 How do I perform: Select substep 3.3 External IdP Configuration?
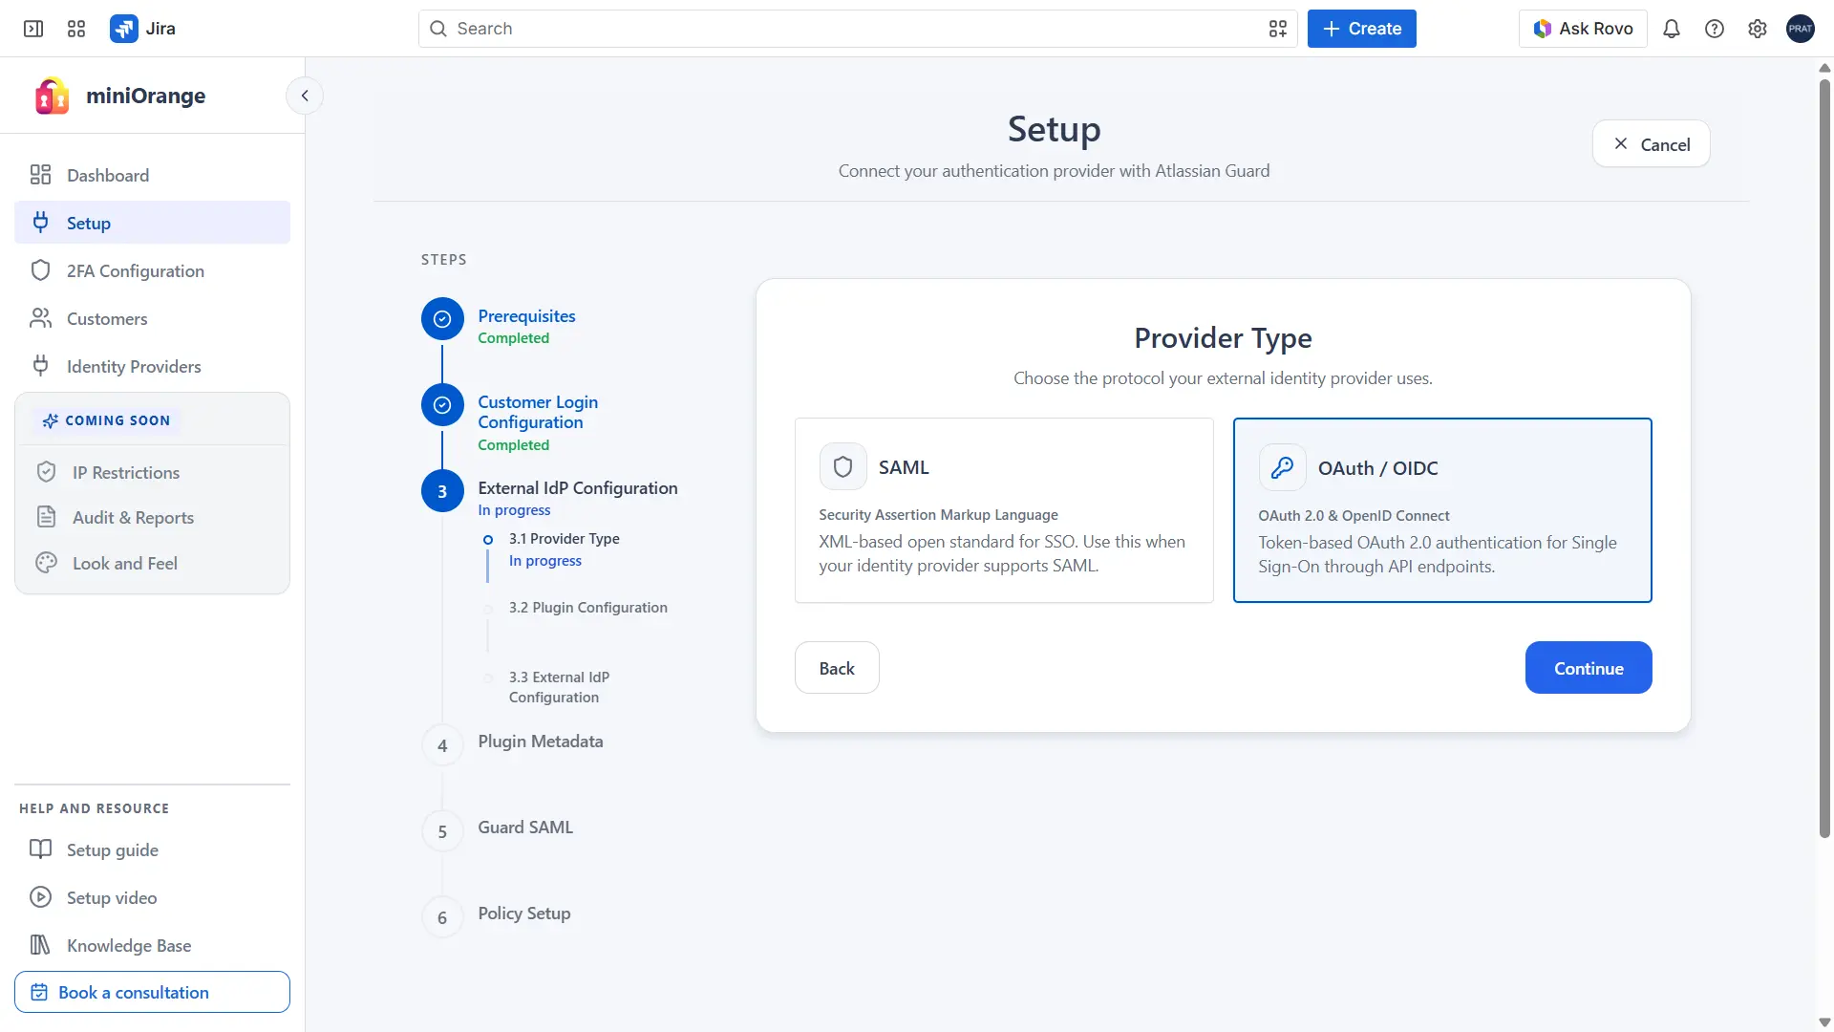560,687
